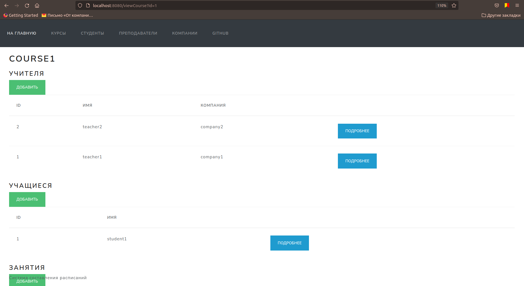Viewport: 524px width, 286px height.
Task: Click the tracking protection shield icon
Action: [x=80, y=5]
